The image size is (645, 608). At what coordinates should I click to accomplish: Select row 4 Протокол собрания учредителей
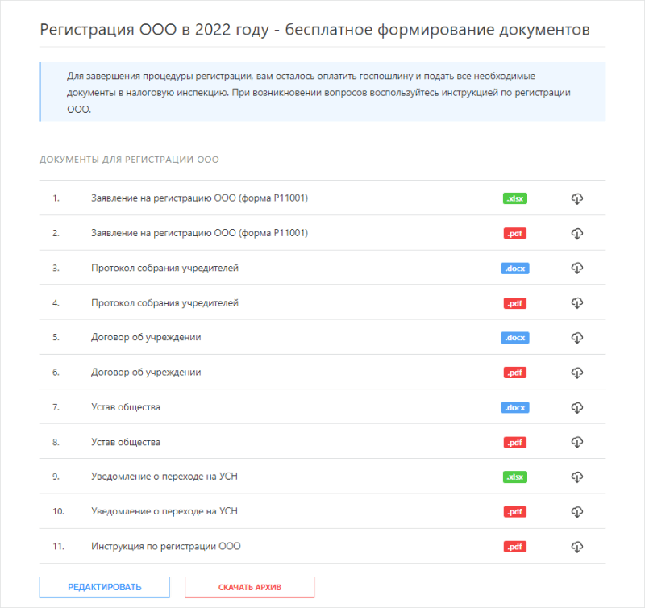164,303
